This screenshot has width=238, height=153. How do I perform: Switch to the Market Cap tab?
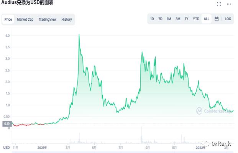[x=25, y=19]
